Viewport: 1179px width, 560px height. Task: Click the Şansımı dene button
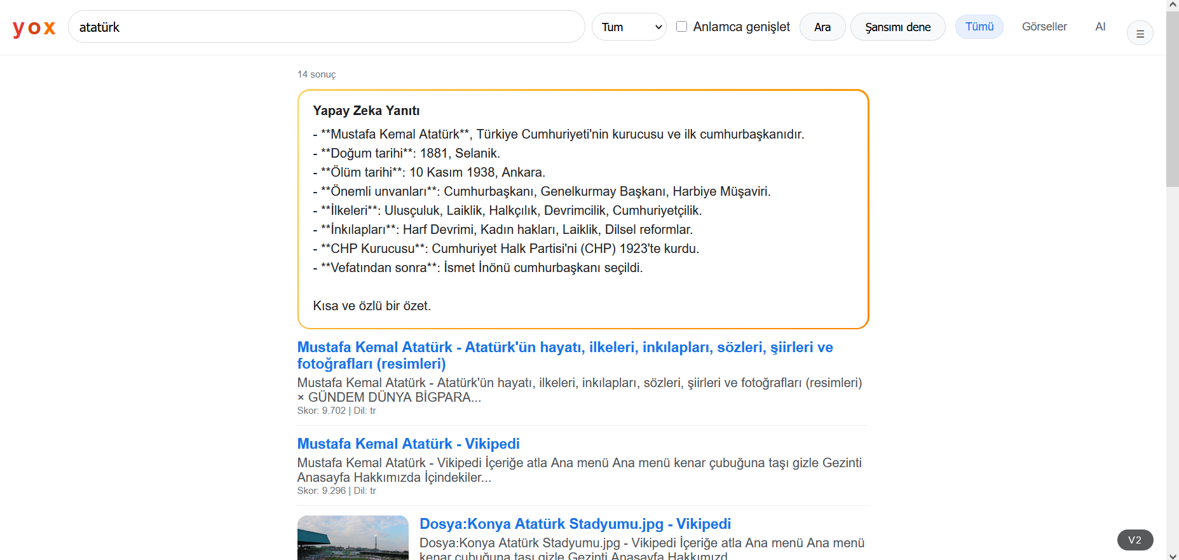(898, 27)
